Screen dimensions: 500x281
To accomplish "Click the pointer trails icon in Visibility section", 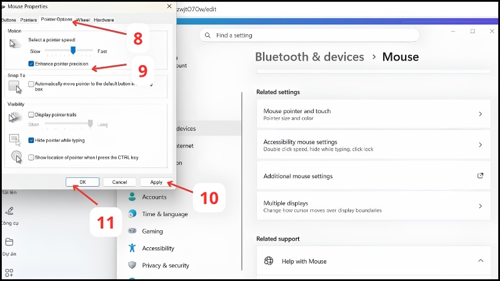I will tap(14, 117).
